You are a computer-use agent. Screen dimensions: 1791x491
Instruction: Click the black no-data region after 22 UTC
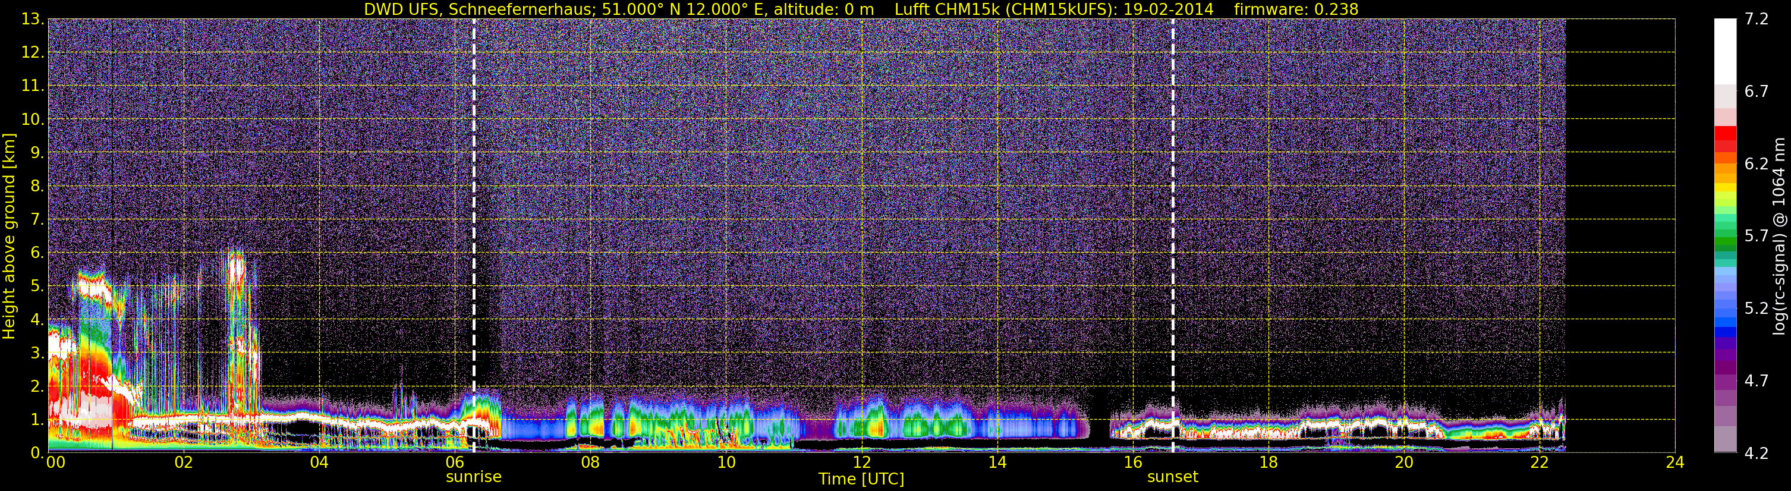1620,236
